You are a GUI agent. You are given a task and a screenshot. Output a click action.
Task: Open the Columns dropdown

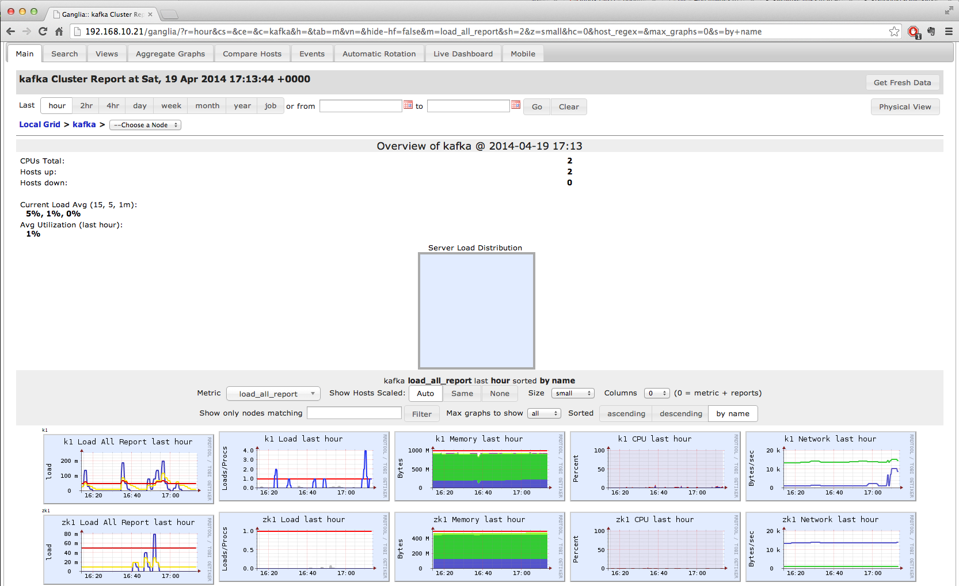(x=657, y=393)
